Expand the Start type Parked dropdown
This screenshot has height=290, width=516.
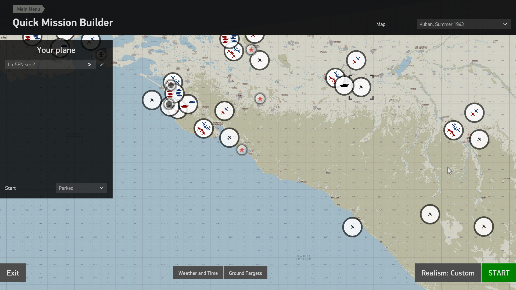point(81,188)
